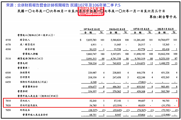Select account code 6200
This screenshot has height=120, width=181.
pos(8,77)
